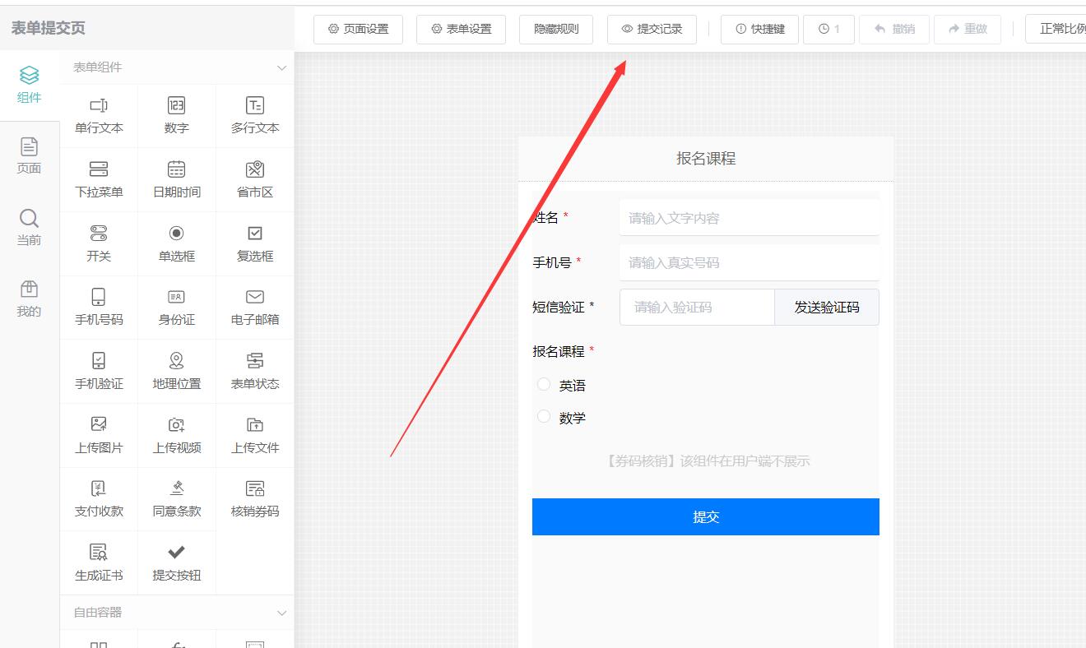
Task: Open the 我的 sidebar tab
Action: point(29,299)
